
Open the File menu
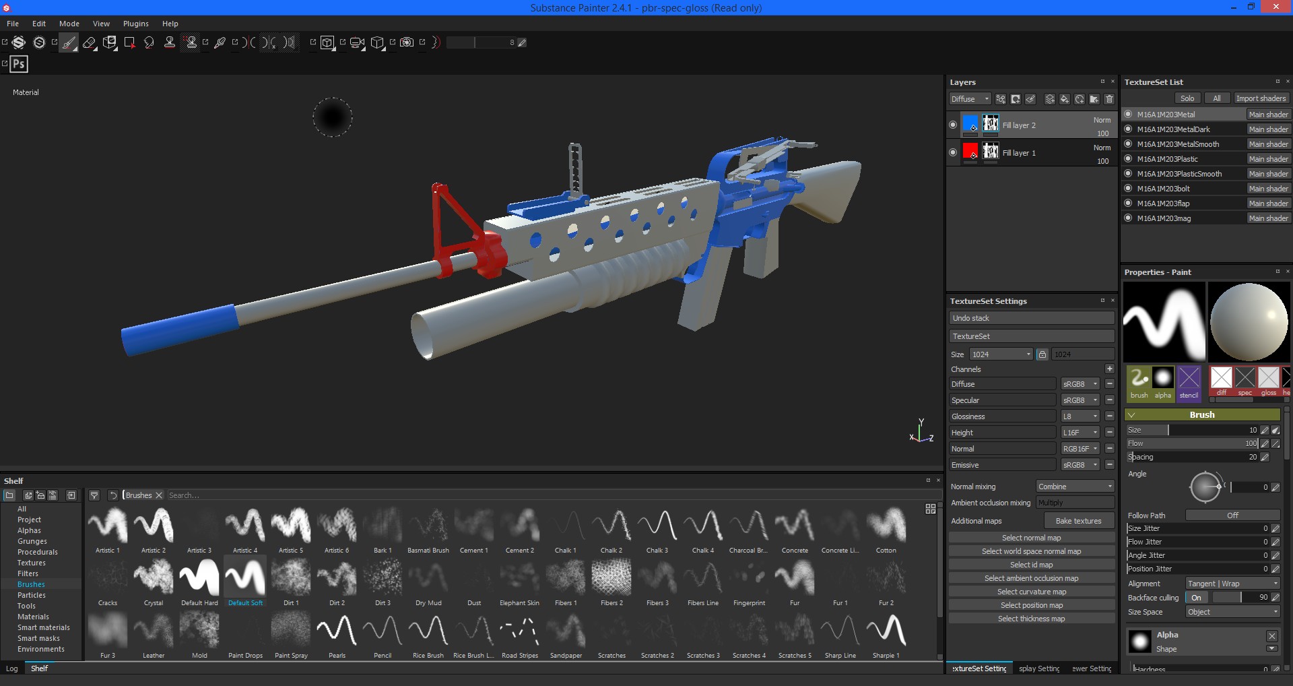point(13,24)
